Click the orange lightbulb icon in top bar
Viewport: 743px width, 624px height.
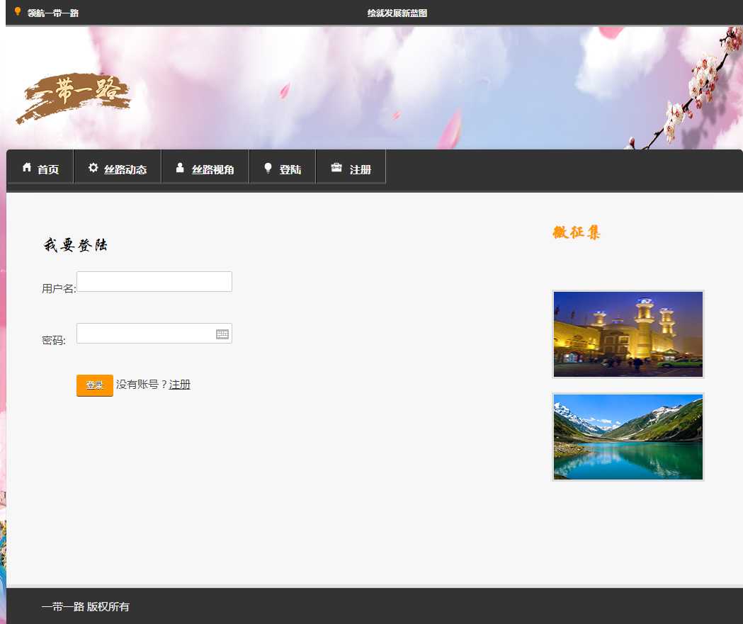point(18,12)
